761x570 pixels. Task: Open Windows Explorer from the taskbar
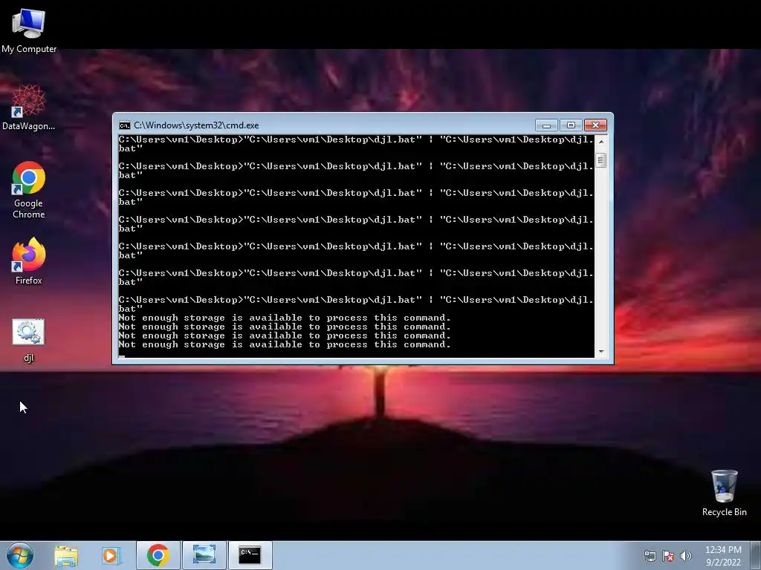(x=66, y=555)
